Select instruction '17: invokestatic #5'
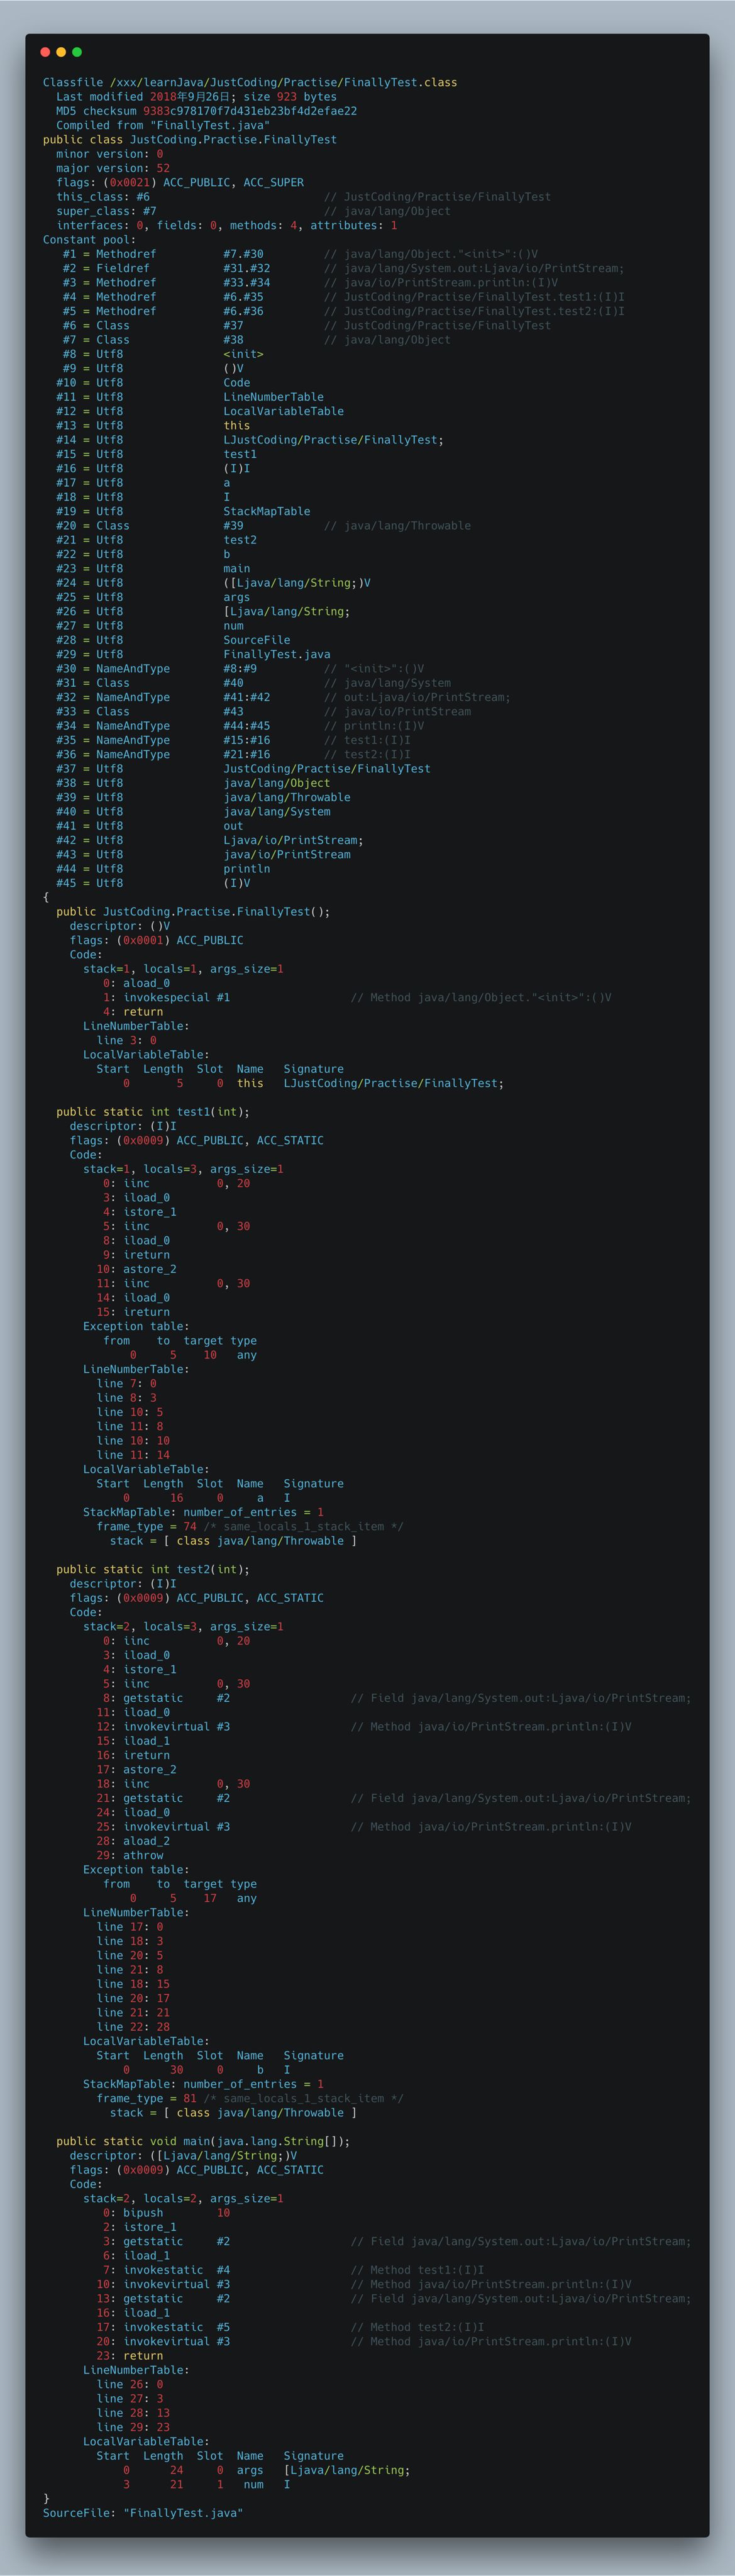Screen dimensions: 735x2576 click(290, 2327)
